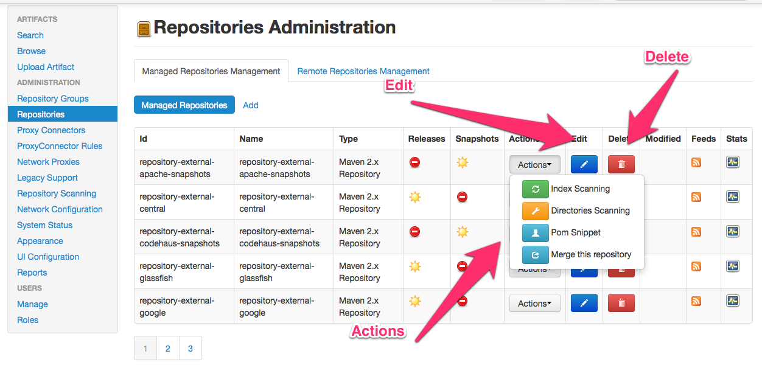Click Pom Snippet user icon
This screenshot has height=365, width=762.
pos(536,233)
